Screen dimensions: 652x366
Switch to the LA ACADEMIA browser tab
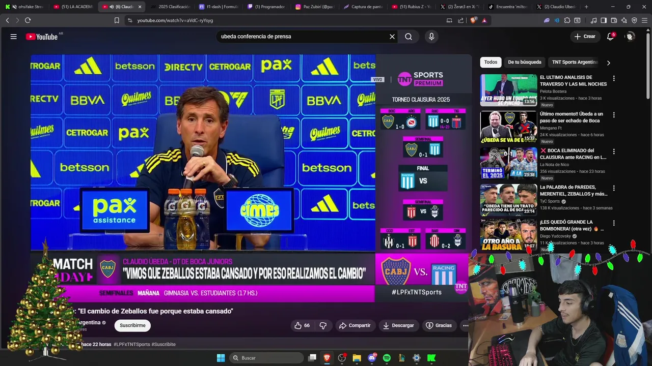pos(72,7)
